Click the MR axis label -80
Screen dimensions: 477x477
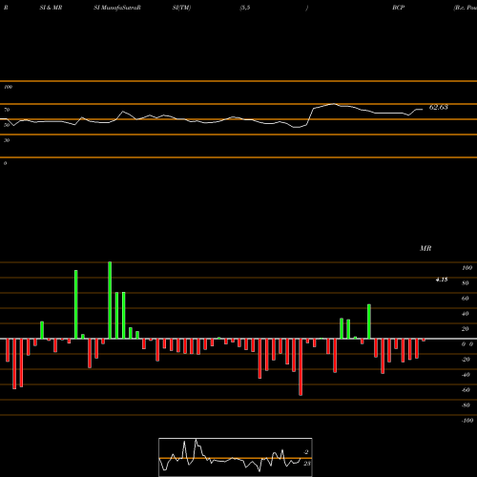(466, 405)
